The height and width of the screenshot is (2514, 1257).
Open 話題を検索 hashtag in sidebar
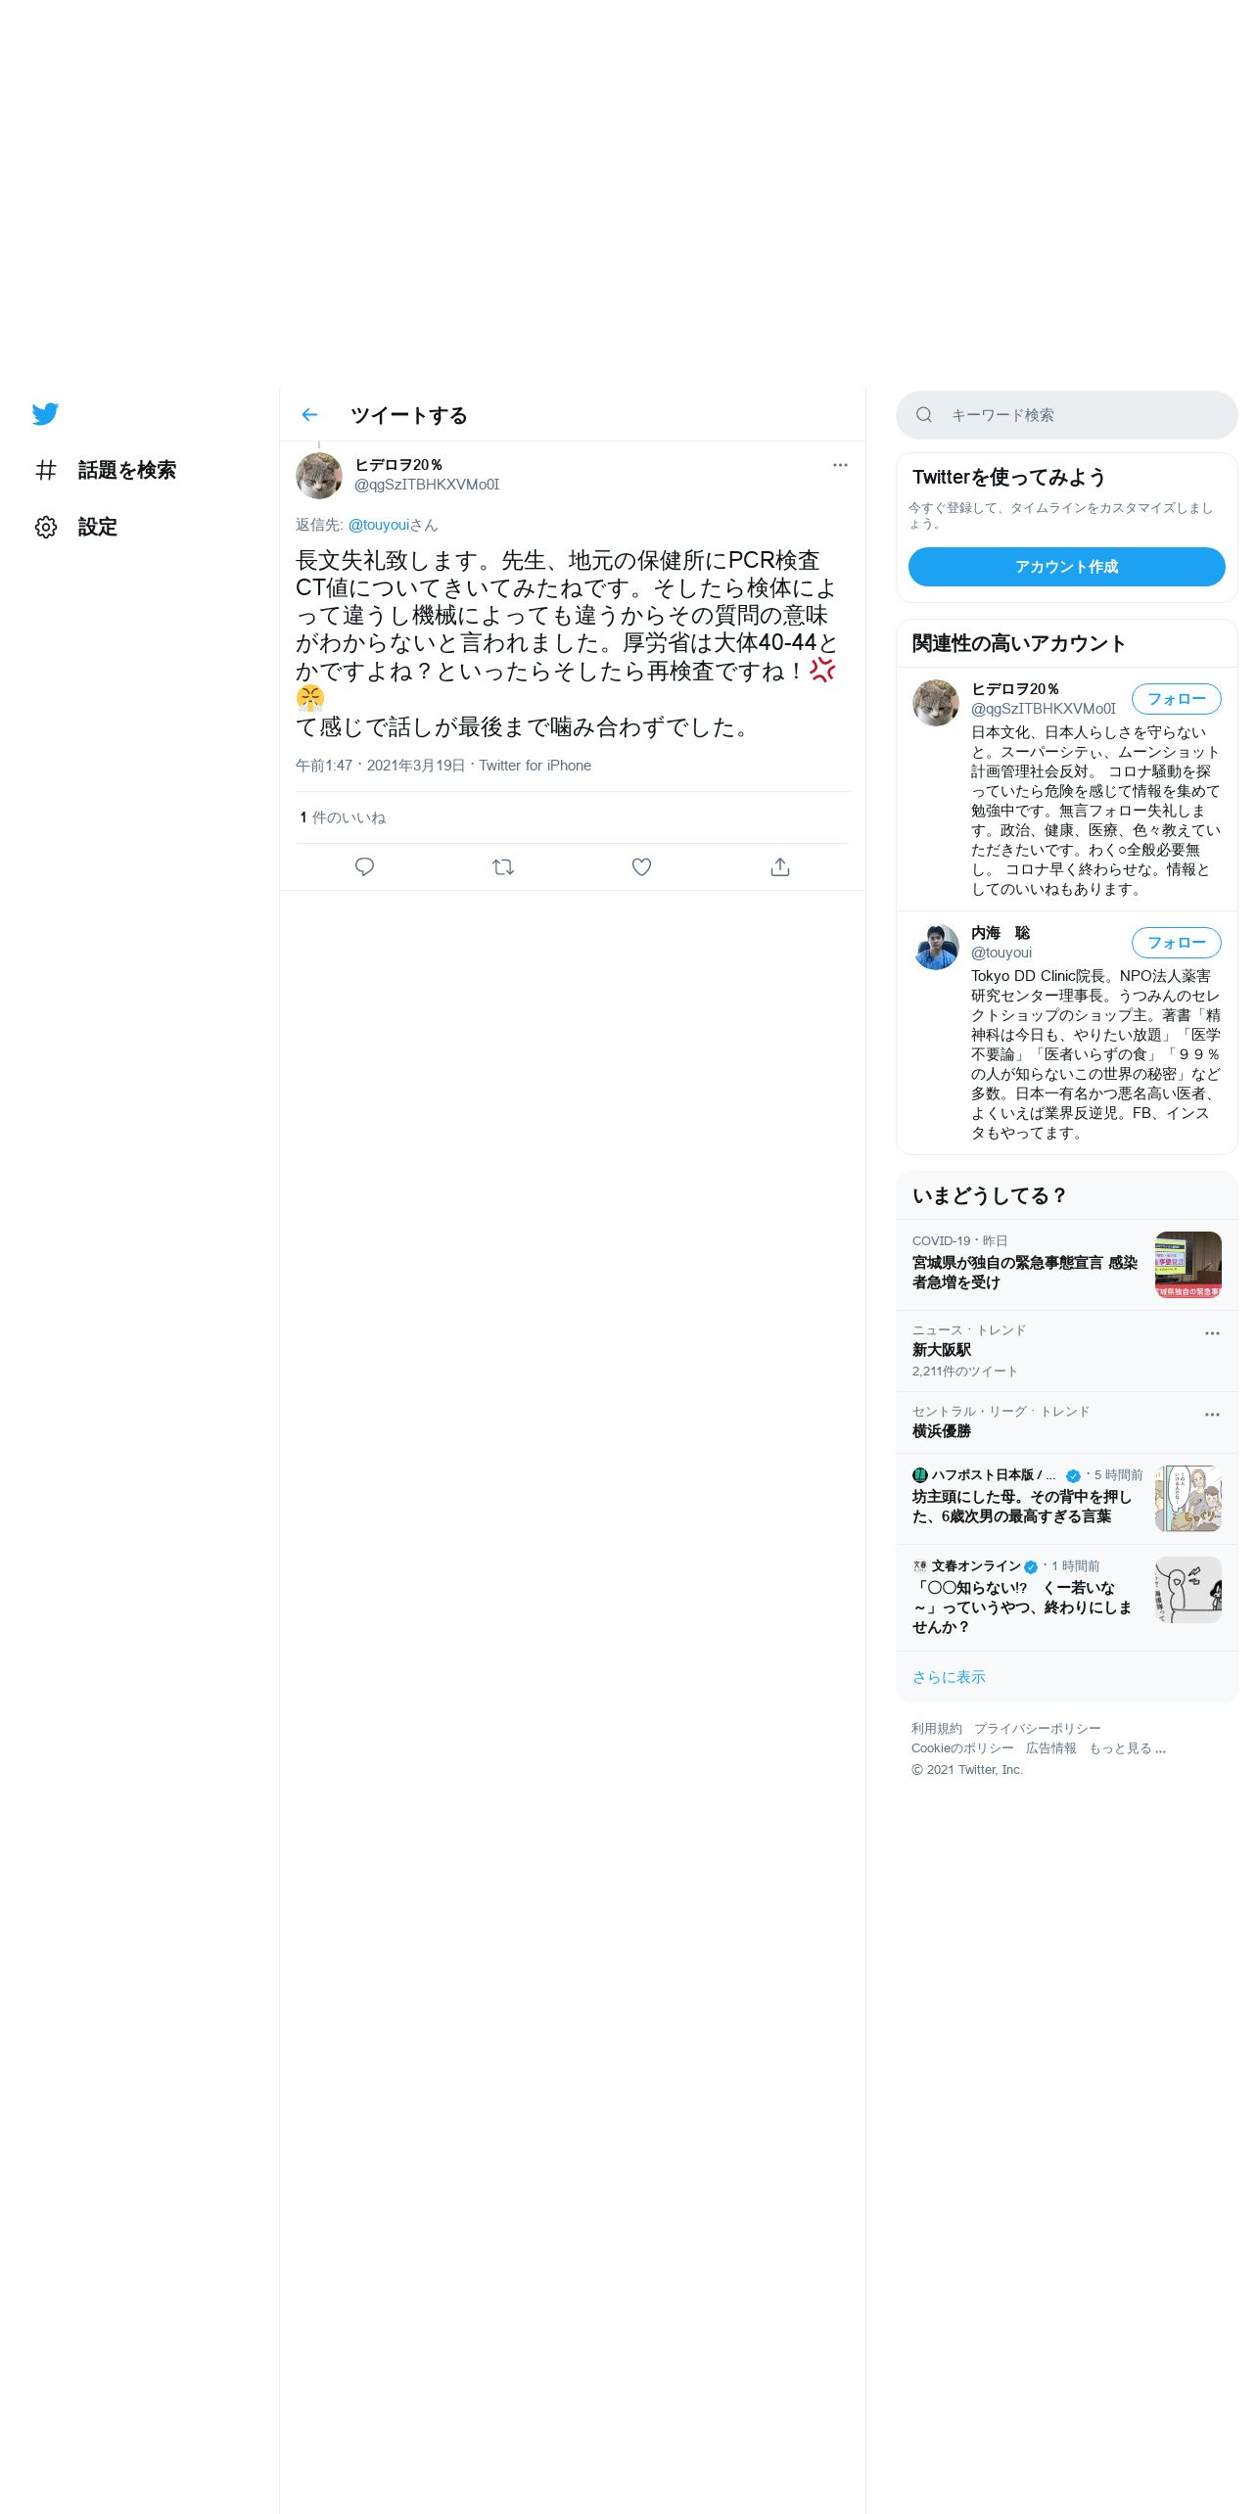[105, 470]
